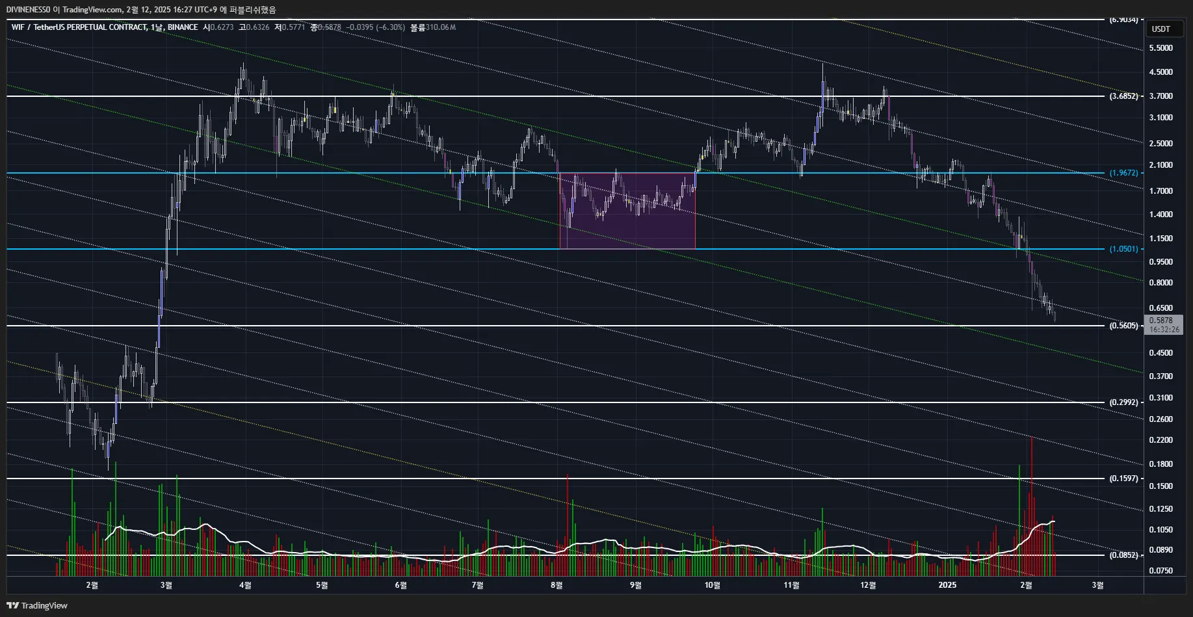
Task: Click the 1.4000 price axis value
Action: (1161, 215)
